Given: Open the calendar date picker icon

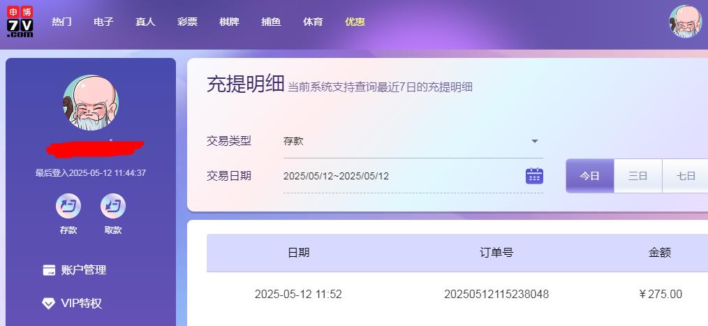Looking at the screenshot, I should [534, 176].
